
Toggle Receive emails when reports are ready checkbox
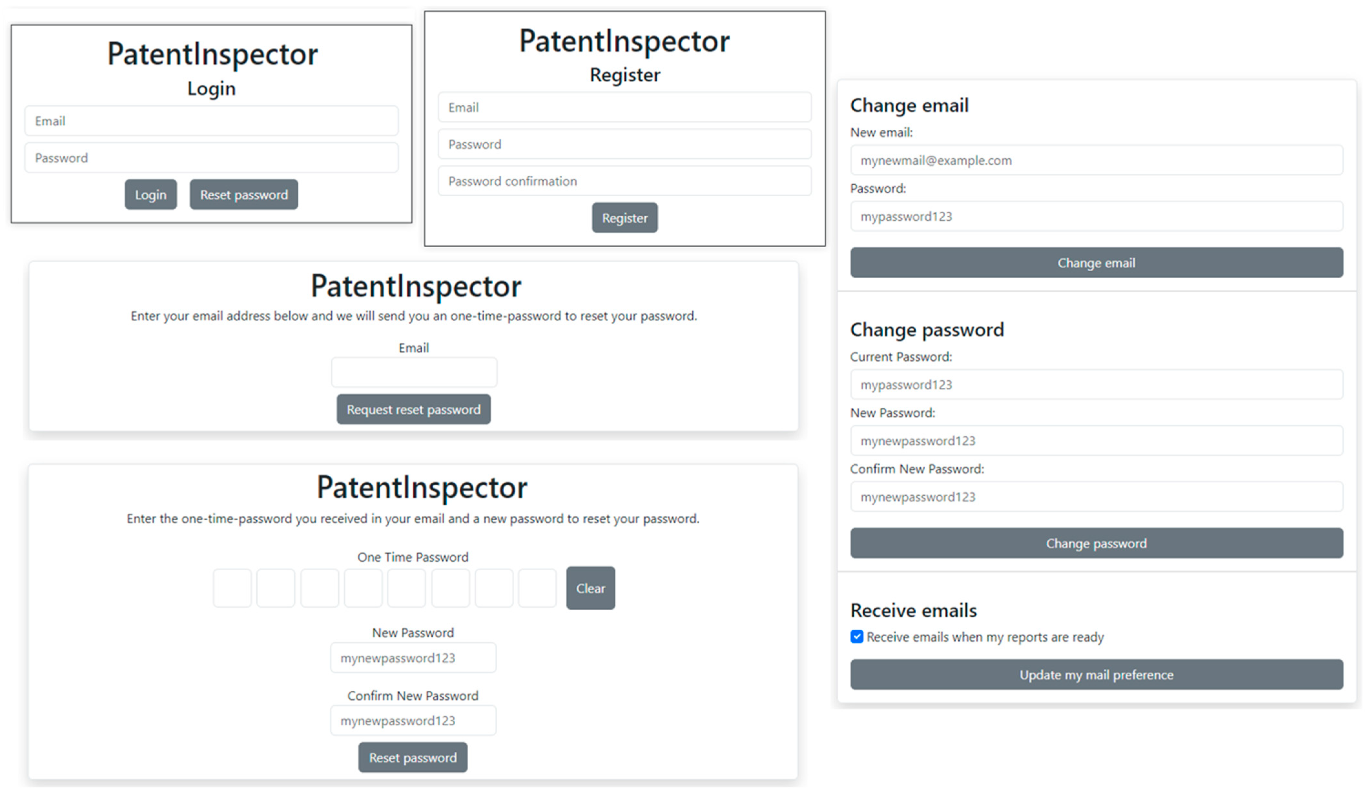pyautogui.click(x=857, y=637)
